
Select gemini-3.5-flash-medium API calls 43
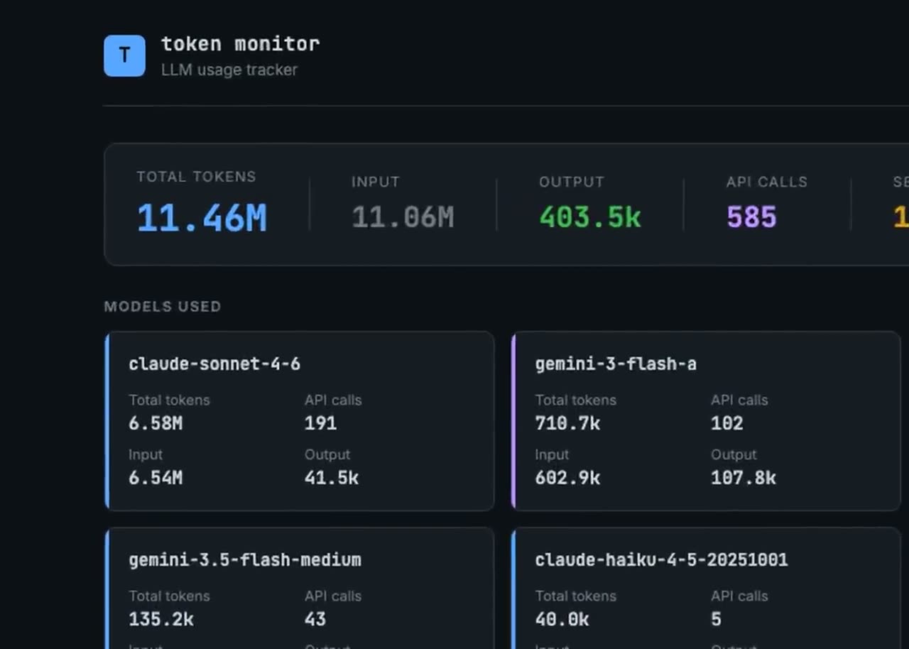315,619
